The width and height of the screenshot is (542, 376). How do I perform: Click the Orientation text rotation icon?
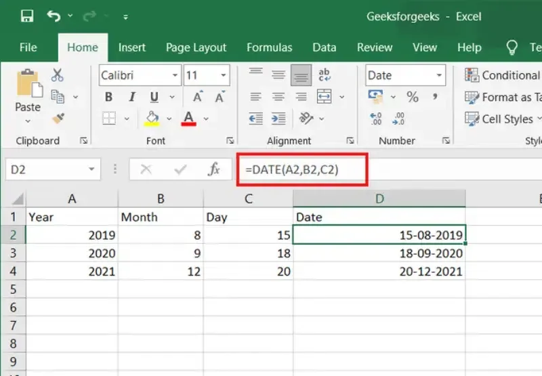(x=306, y=119)
